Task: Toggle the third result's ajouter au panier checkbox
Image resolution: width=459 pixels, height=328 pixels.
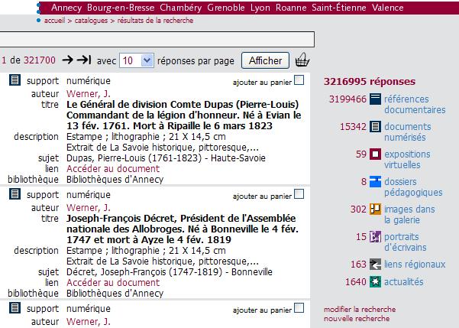Action: 299,310
